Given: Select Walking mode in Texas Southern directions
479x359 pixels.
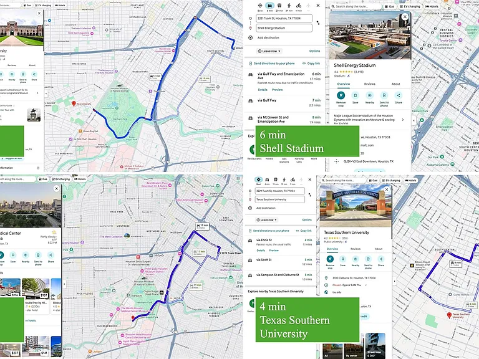Looking at the screenshot, I should 284,180.
